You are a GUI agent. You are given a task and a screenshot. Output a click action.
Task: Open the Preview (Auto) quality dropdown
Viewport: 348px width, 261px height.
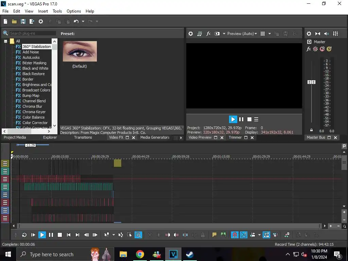[242, 34]
